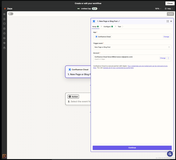
Task: Click the Close button at top
Action: pyautogui.click(x=170, y=3)
